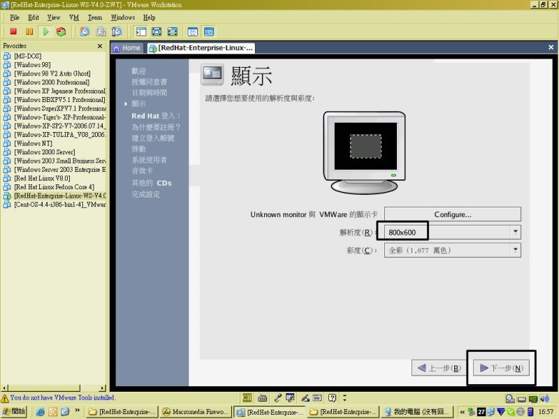Expand the quick launch overflow chevron

[78, 411]
